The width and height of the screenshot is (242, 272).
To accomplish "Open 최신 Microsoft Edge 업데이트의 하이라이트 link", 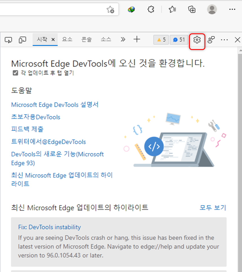I will tap(62, 180).
